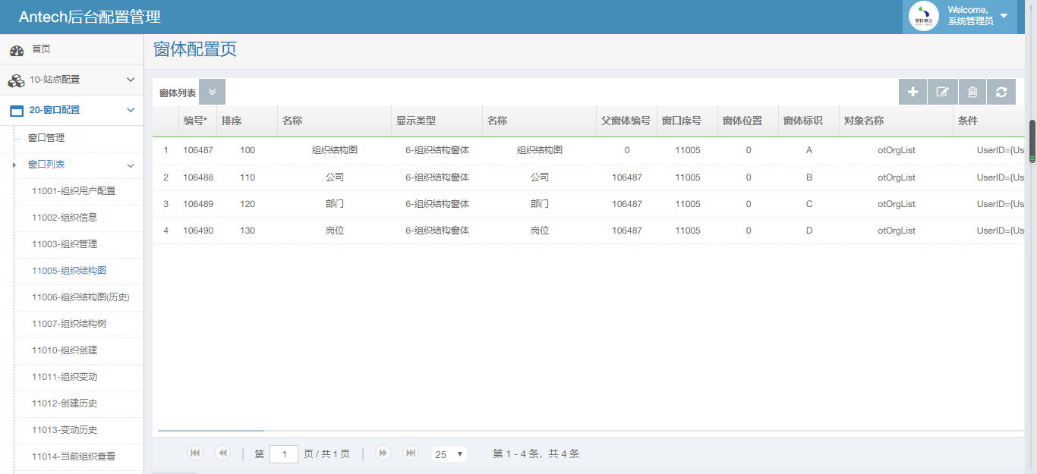1037x474 pixels.
Task: Click the 排序 cell 130
Action: click(x=247, y=231)
